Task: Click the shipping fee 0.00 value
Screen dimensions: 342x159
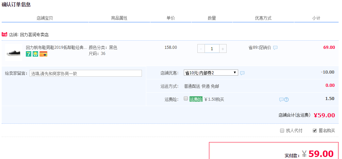Action: coord(330,85)
